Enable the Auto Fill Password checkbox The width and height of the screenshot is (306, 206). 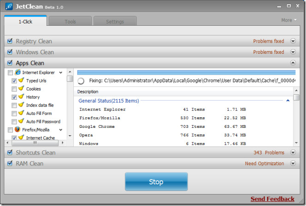(14, 122)
